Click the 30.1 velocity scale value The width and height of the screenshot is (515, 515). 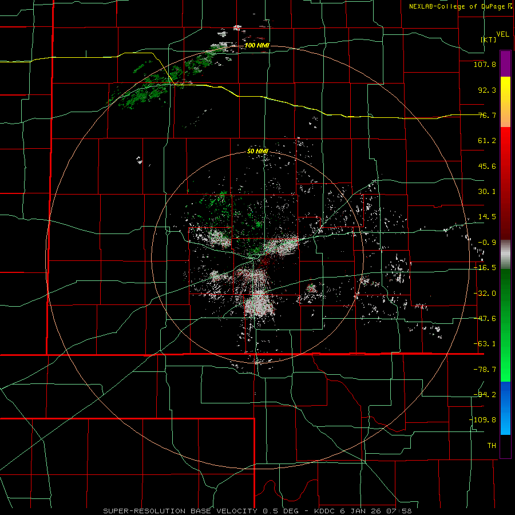click(487, 192)
